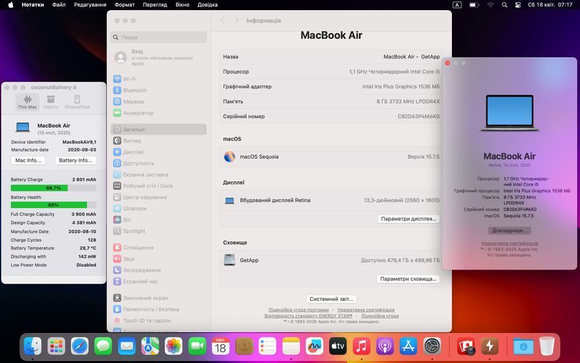
Task: Open Messages app in Dock
Action: (x=103, y=346)
